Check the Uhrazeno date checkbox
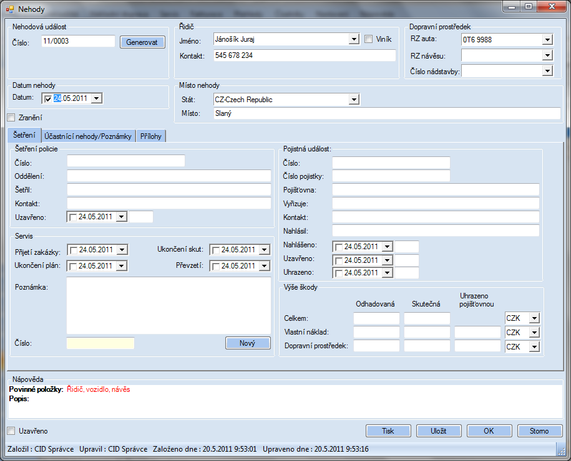This screenshot has width=571, height=461. point(339,273)
